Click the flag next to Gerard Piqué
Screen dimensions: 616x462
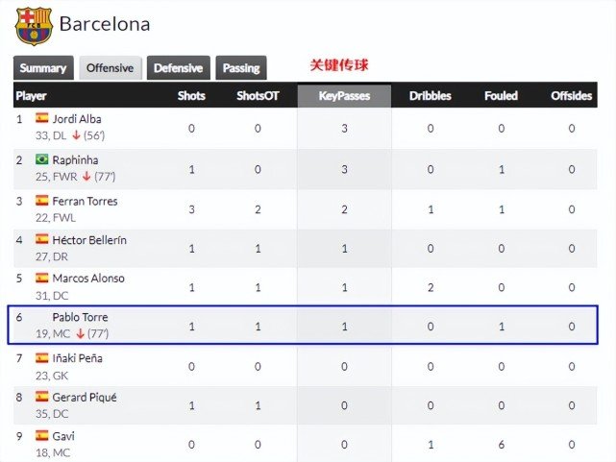click(x=42, y=396)
